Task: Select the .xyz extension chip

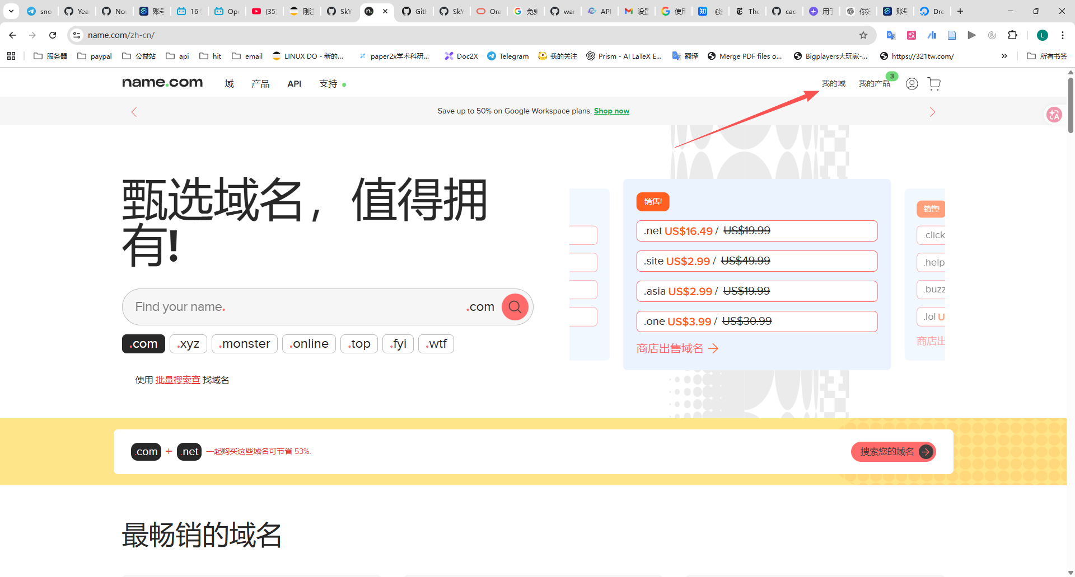Action: pos(188,344)
